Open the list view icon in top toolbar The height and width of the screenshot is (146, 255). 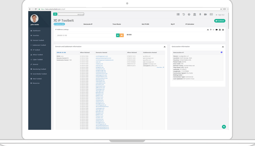point(178,14)
